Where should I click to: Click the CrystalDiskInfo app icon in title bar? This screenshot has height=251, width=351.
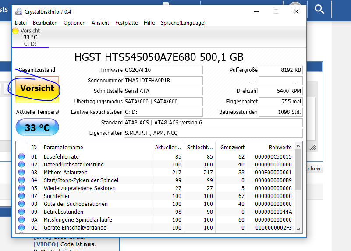(x=19, y=11)
